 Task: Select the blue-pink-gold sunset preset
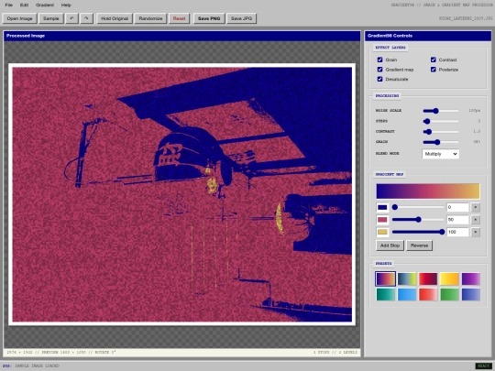pyautogui.click(x=385, y=278)
